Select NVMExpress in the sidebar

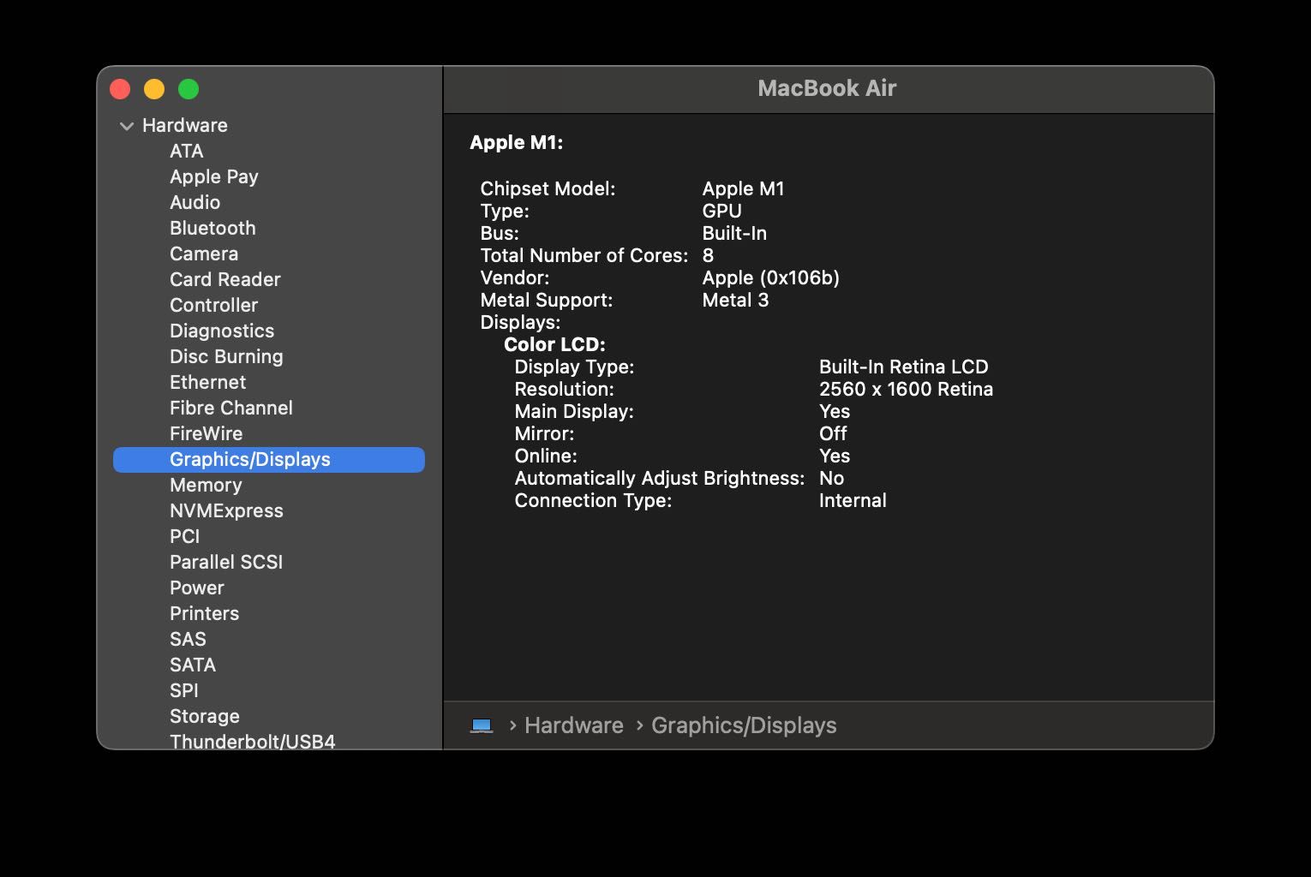pos(226,510)
